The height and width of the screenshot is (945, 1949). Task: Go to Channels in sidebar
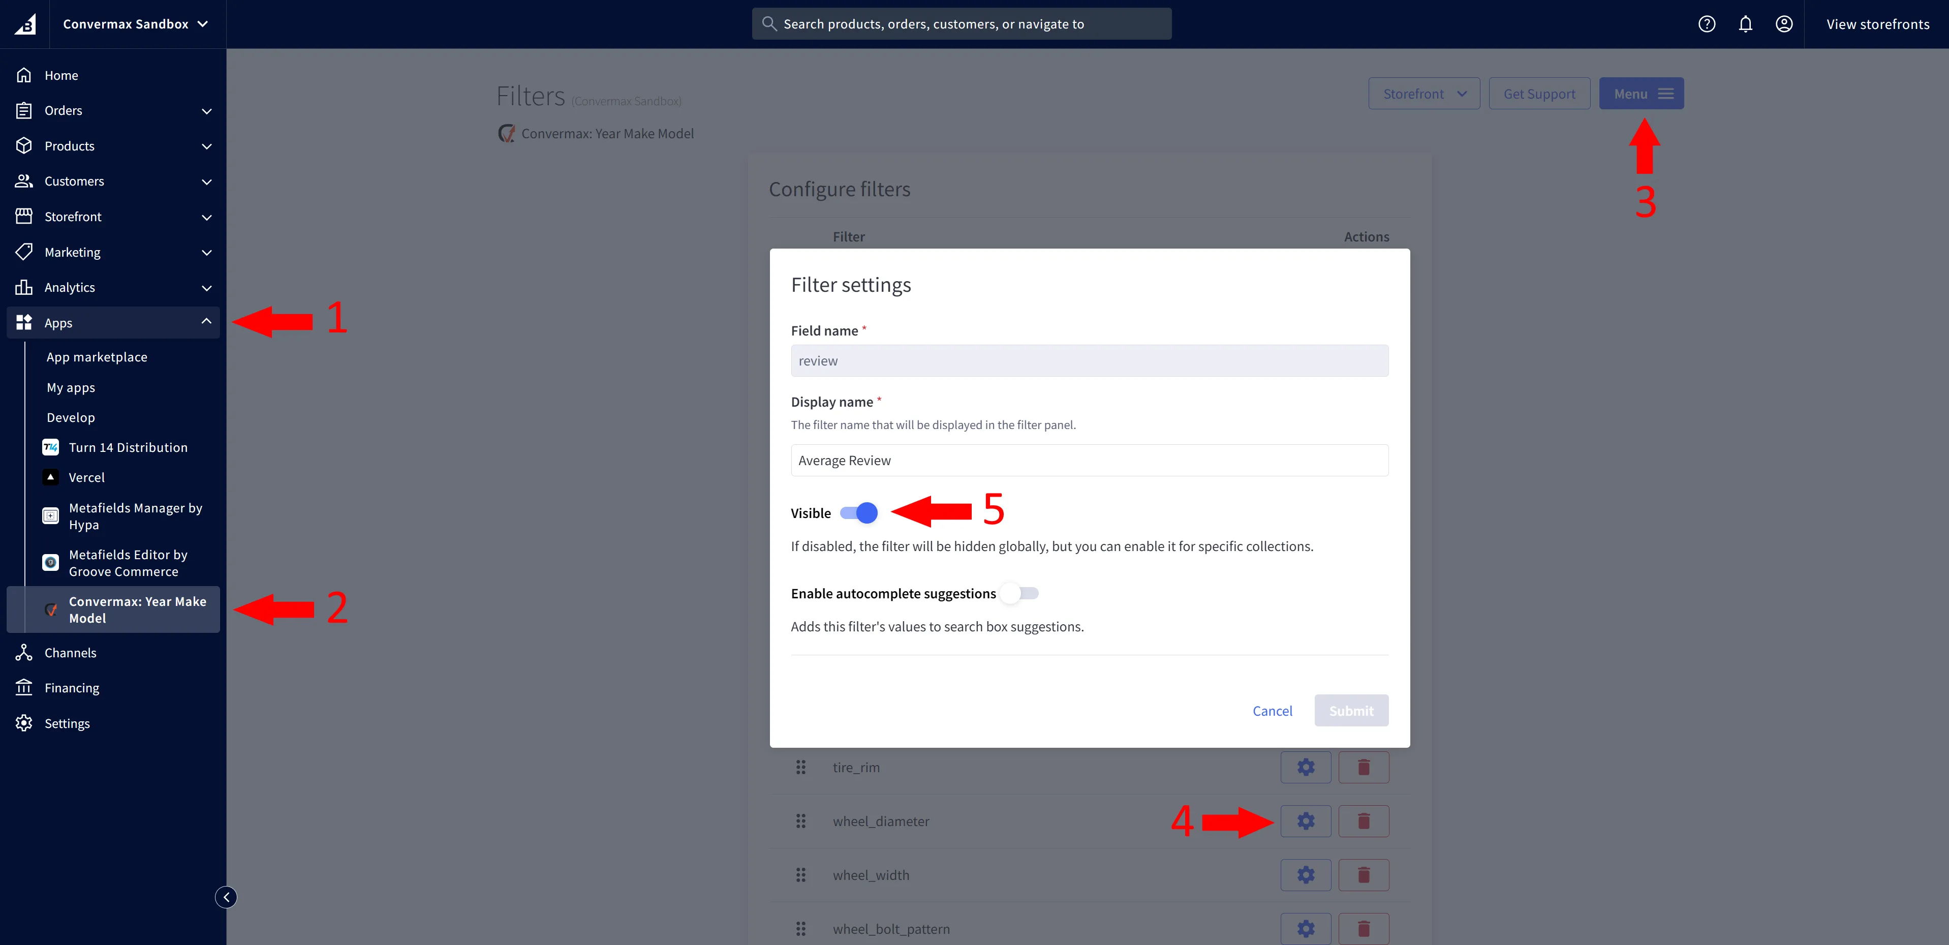pos(70,653)
